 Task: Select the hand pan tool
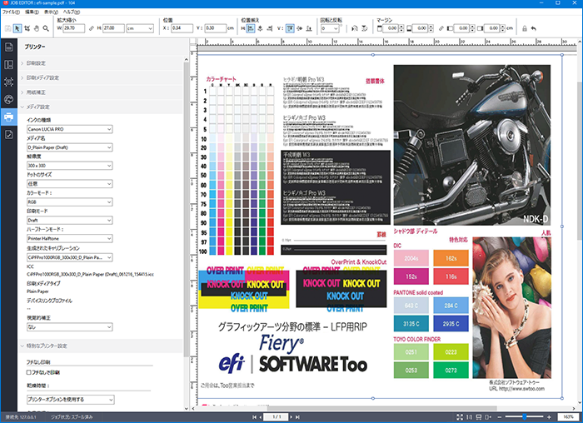coord(37,28)
